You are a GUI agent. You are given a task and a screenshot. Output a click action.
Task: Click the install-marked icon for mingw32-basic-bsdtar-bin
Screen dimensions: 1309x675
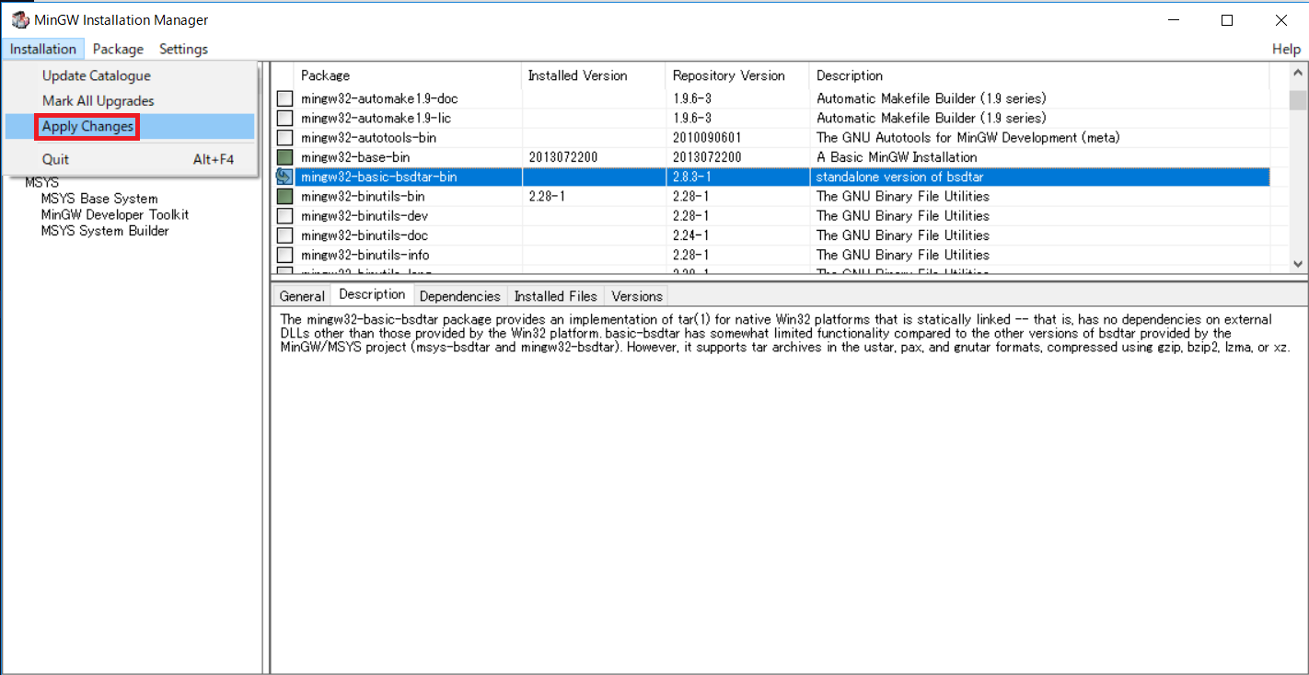tap(285, 177)
